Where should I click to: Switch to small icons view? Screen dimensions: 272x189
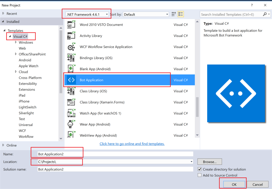point(173,14)
